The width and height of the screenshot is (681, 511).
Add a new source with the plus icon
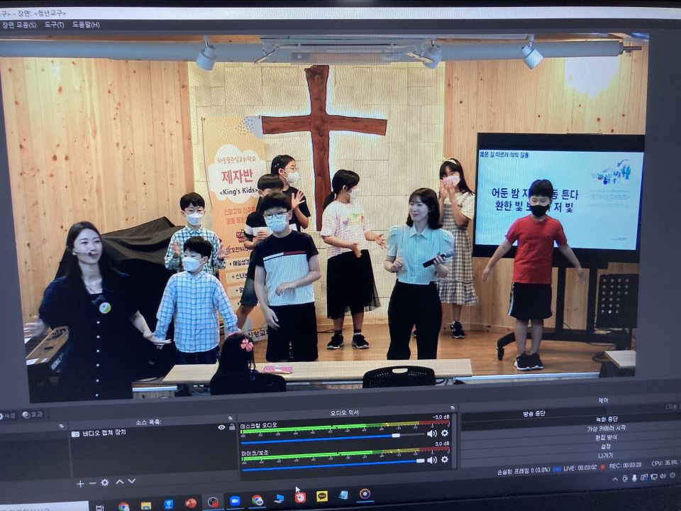pyautogui.click(x=80, y=483)
